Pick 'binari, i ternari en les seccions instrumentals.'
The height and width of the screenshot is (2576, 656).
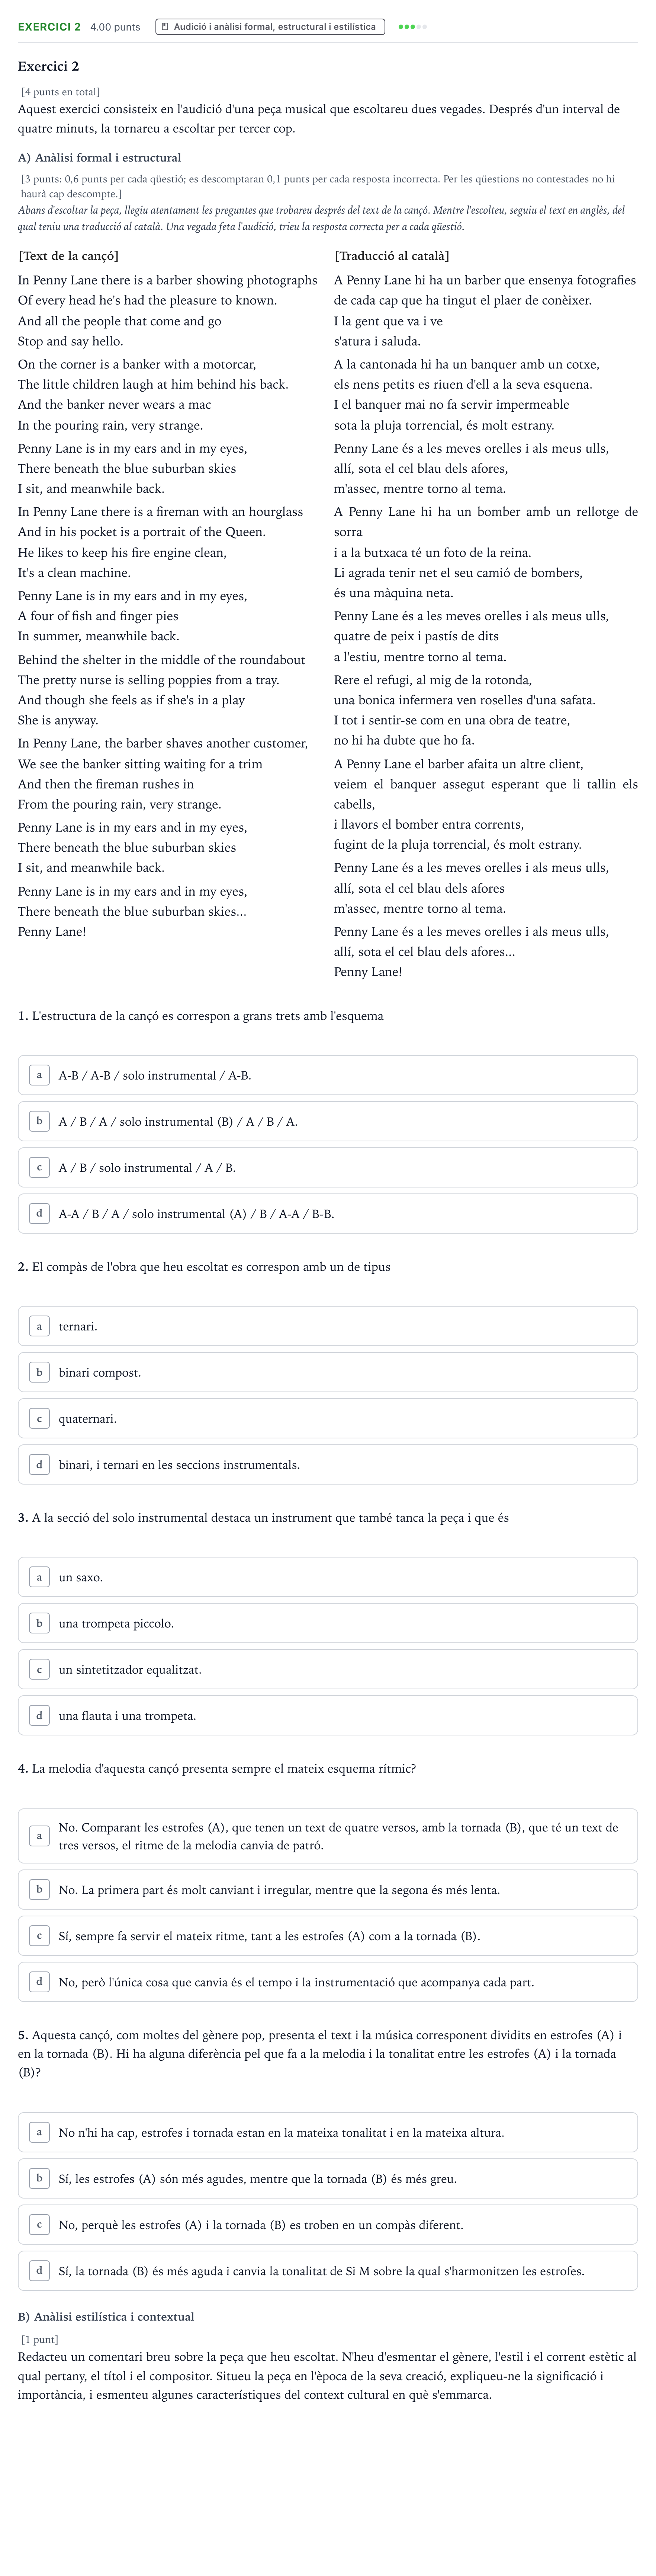pos(328,1464)
